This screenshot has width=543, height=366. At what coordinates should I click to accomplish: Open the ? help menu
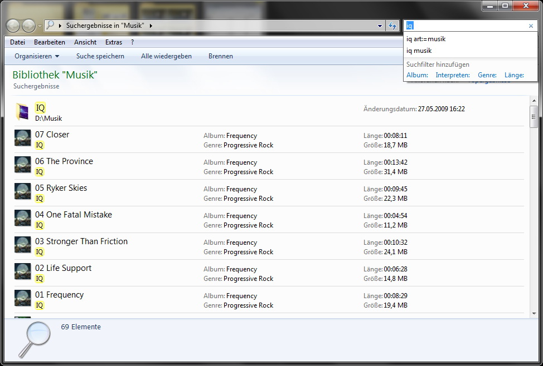[132, 42]
